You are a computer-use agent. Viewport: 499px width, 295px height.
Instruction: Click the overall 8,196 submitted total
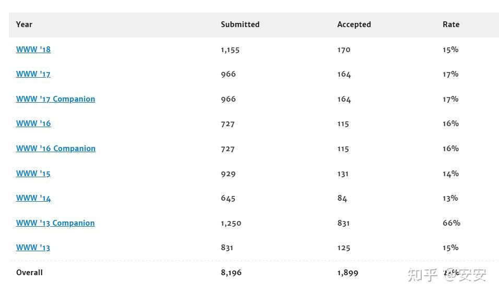pos(231,273)
